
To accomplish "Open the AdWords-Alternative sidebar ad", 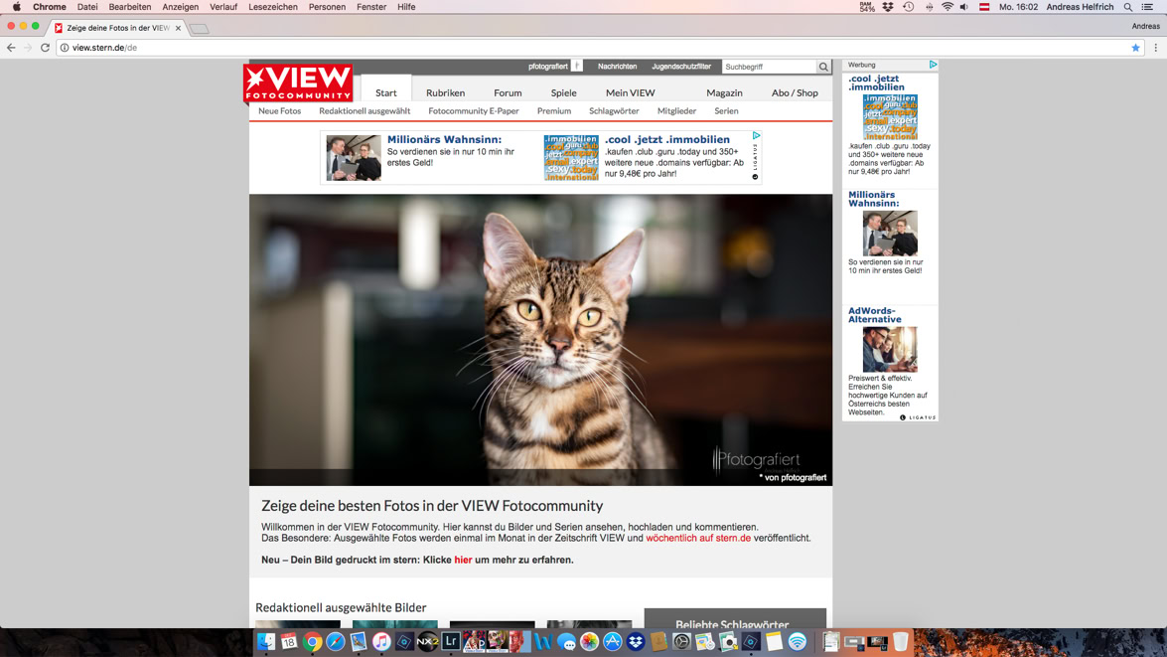I will coord(889,361).
